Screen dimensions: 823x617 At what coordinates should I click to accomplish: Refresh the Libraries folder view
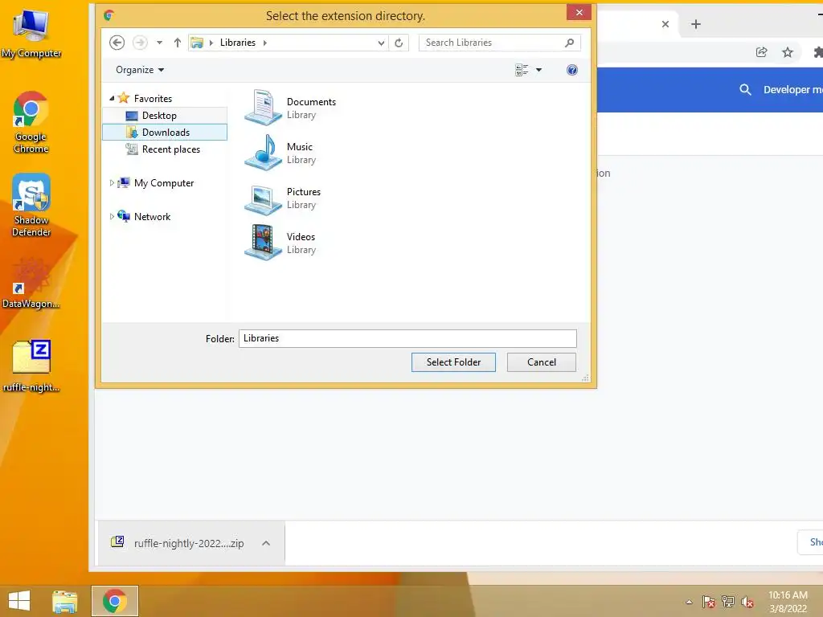click(x=399, y=43)
